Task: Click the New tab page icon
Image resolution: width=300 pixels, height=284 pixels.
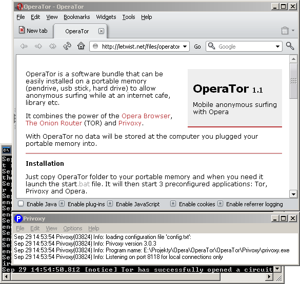Action: (x=22, y=30)
